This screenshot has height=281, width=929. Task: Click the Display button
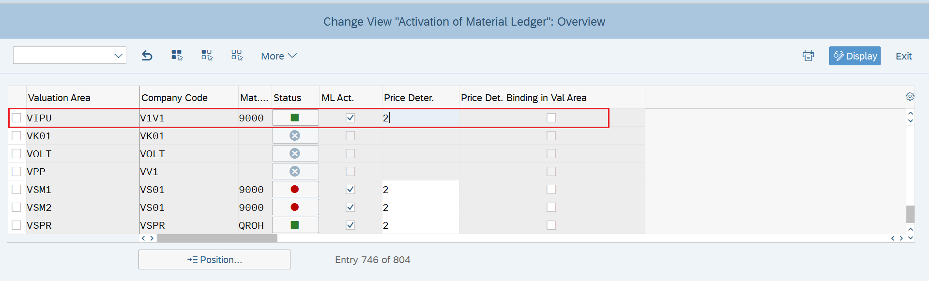tap(855, 56)
